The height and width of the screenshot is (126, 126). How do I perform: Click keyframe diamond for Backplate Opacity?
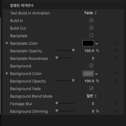coord(115,51)
